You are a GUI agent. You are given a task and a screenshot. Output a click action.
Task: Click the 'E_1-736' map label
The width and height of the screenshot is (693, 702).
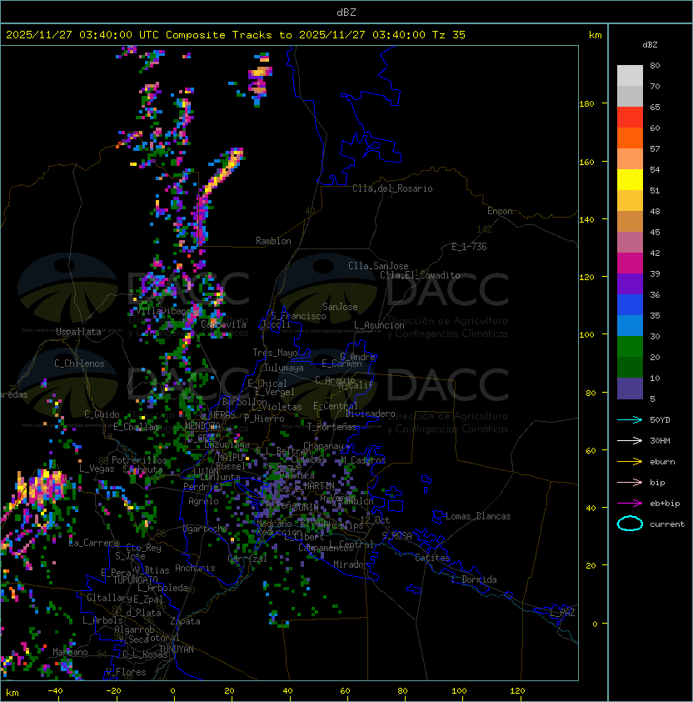(x=469, y=247)
